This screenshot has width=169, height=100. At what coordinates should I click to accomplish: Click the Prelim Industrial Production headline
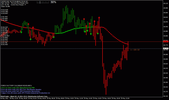click(x=25, y=93)
